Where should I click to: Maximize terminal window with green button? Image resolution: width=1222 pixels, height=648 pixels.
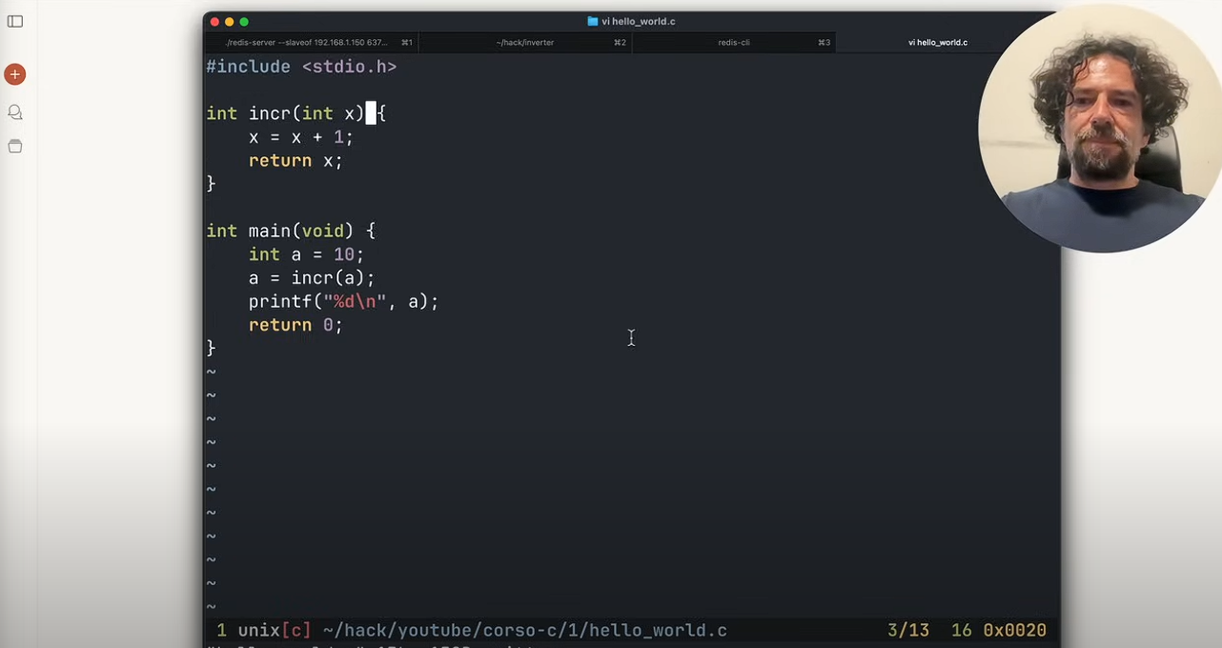244,22
